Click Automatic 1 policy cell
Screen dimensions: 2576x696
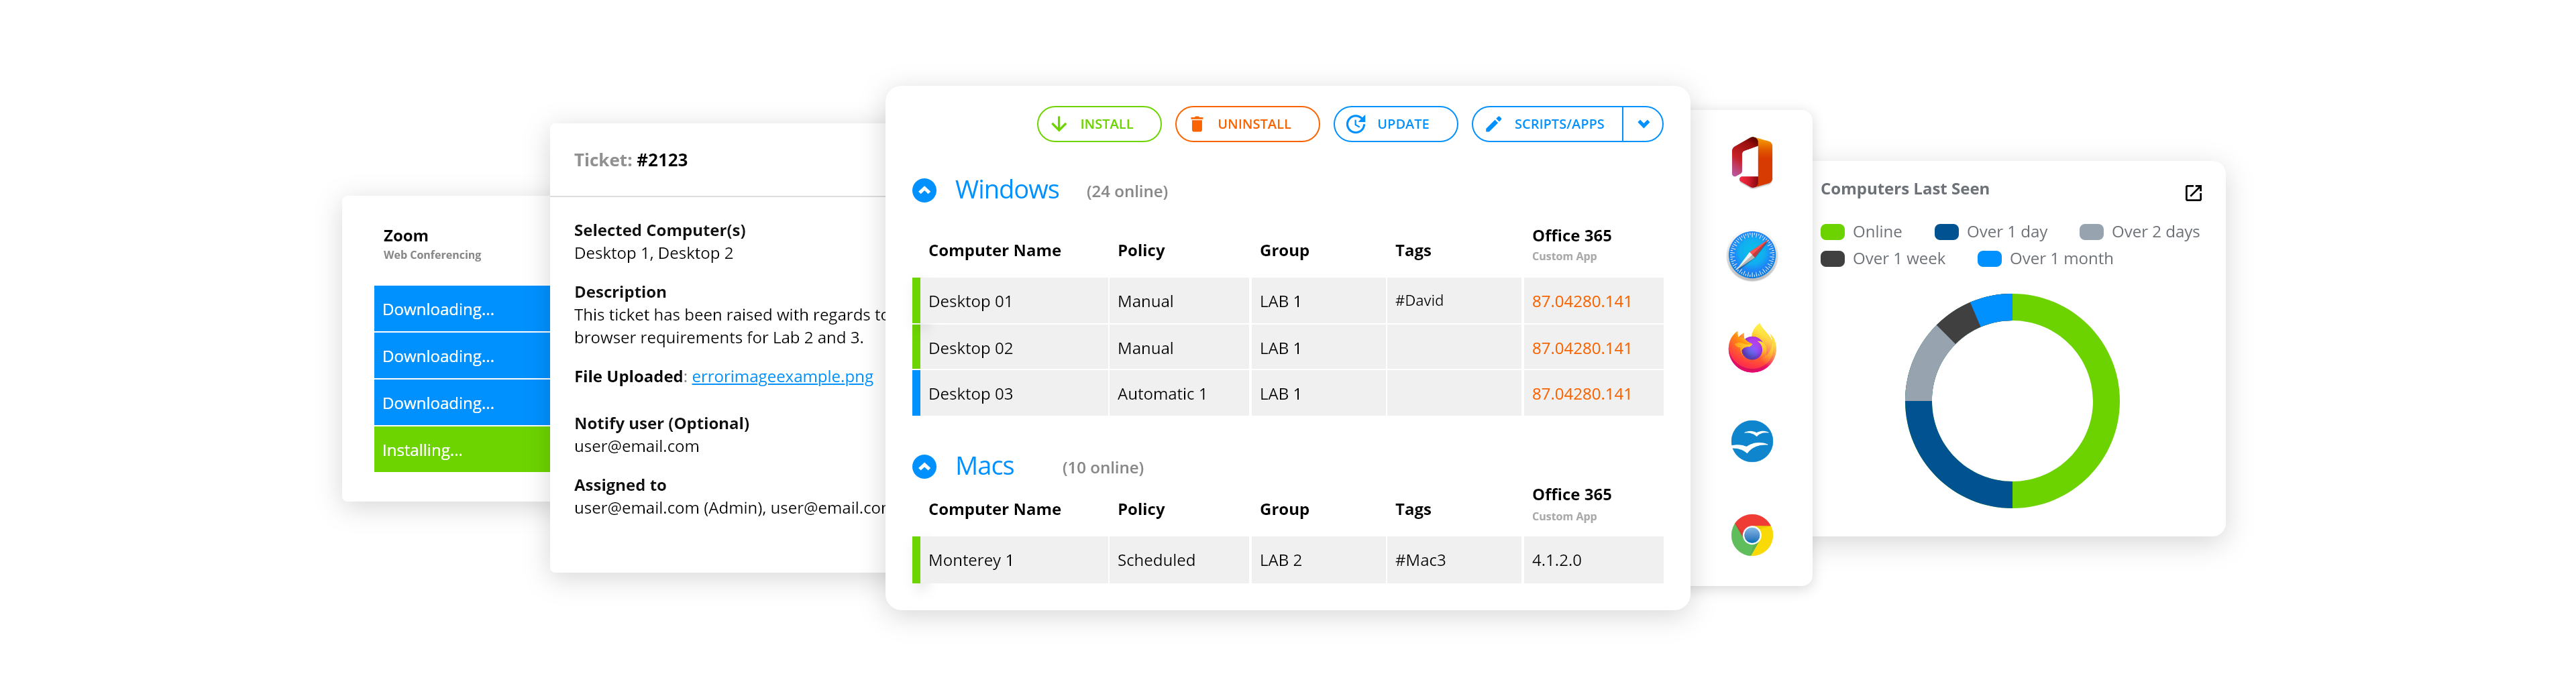[x=1178, y=394]
